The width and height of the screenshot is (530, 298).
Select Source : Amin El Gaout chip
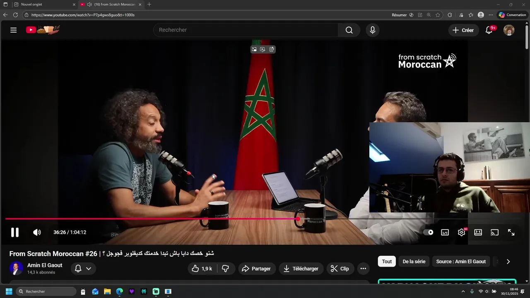click(461, 262)
